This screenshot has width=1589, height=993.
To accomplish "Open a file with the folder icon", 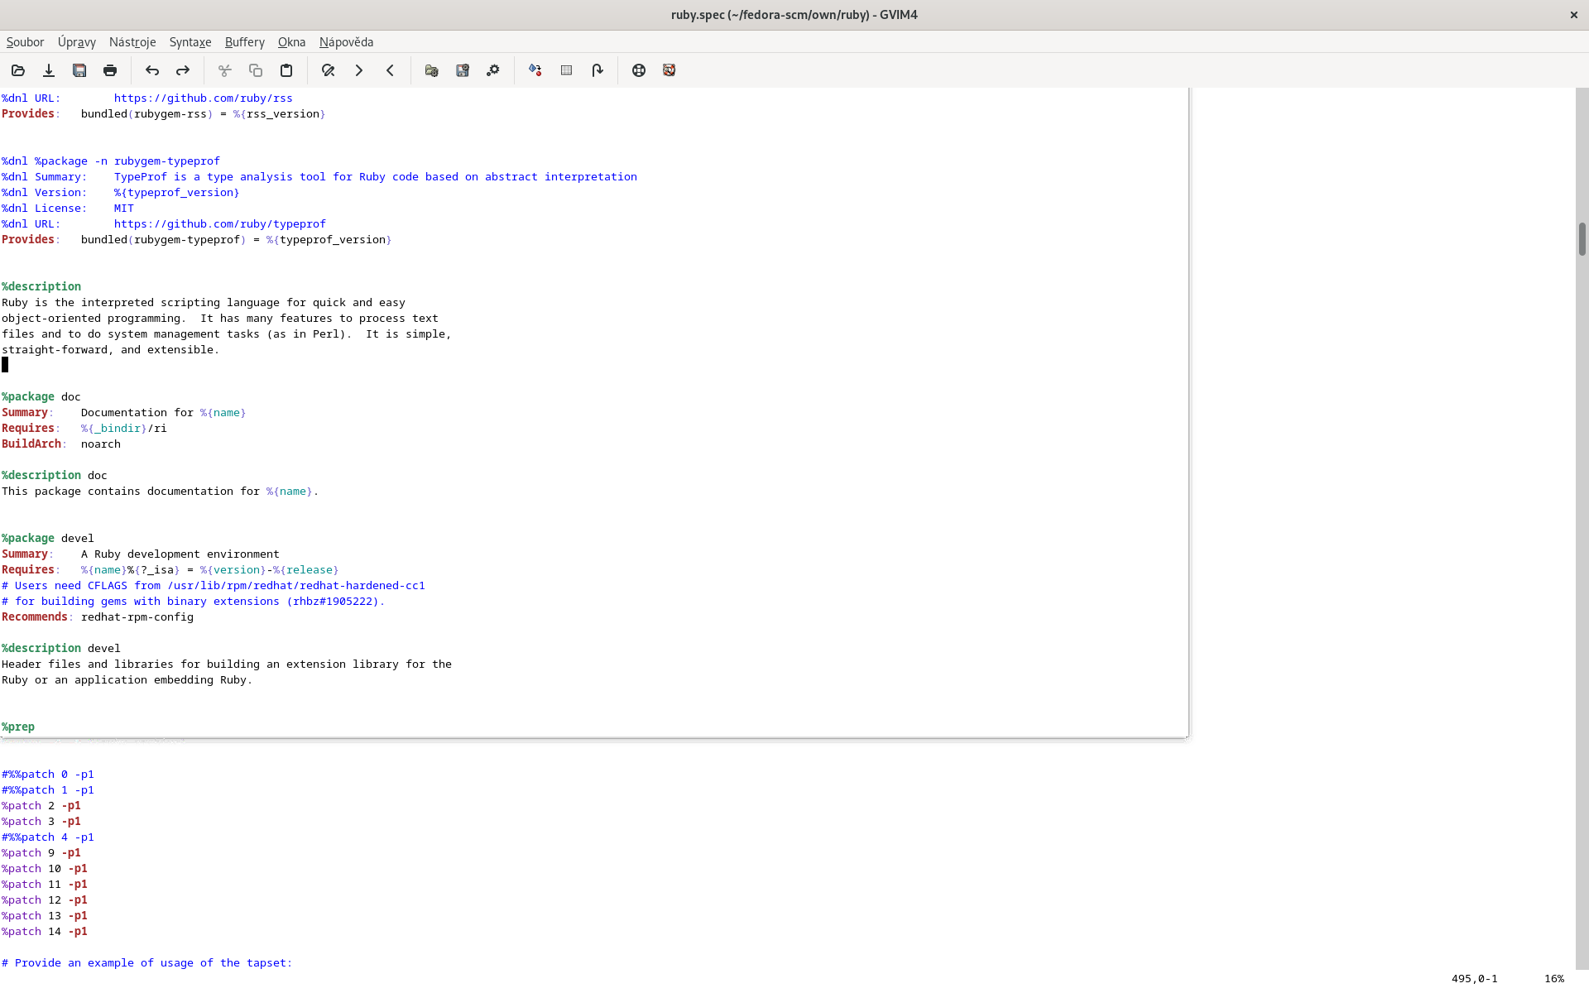I will click(18, 70).
